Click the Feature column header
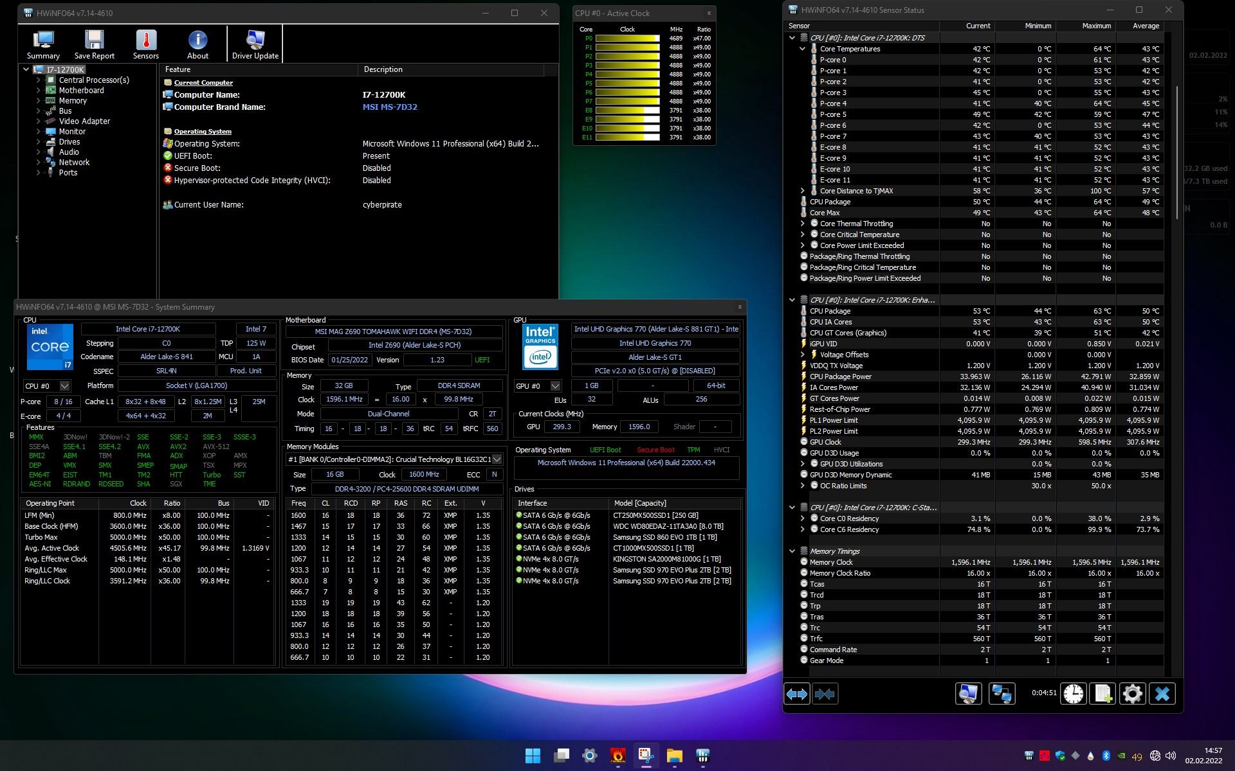 [x=259, y=69]
